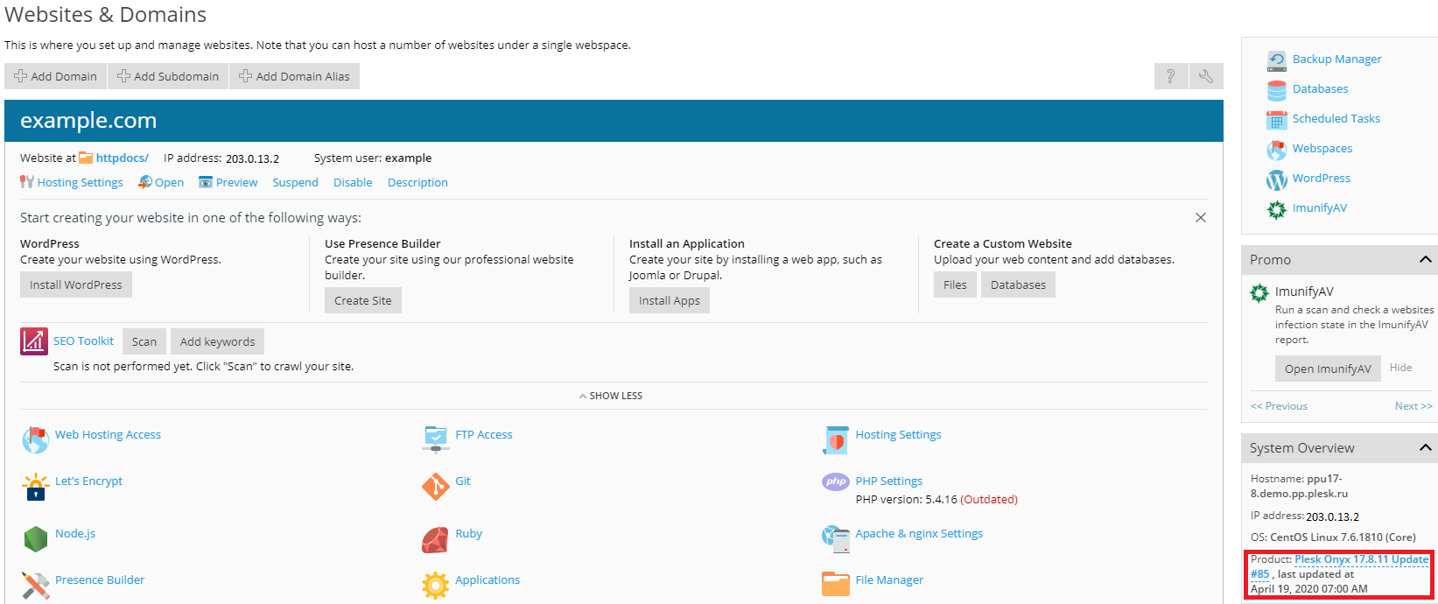Image resolution: width=1438 pixels, height=604 pixels.
Task: Go to Next promo item
Action: pos(1413,406)
